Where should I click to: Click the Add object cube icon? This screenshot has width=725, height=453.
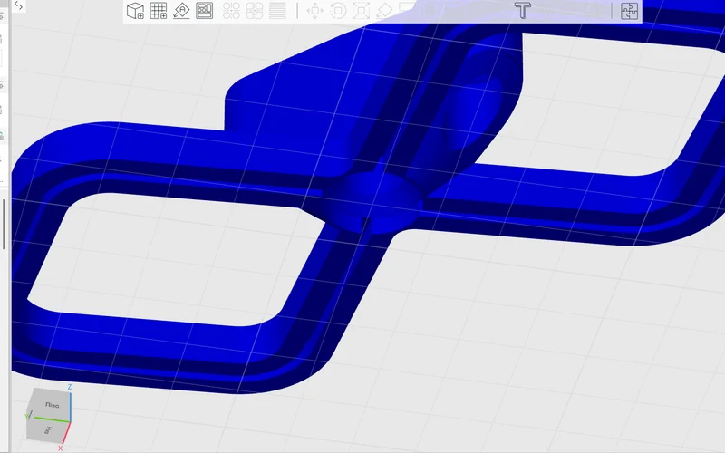135,11
